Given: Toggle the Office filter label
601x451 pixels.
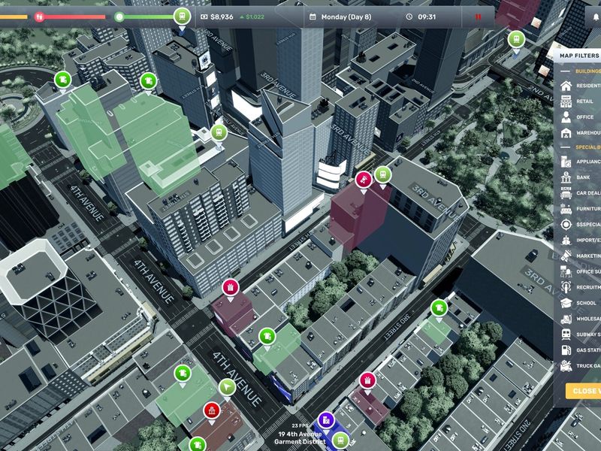Looking at the screenshot, I should (x=585, y=117).
